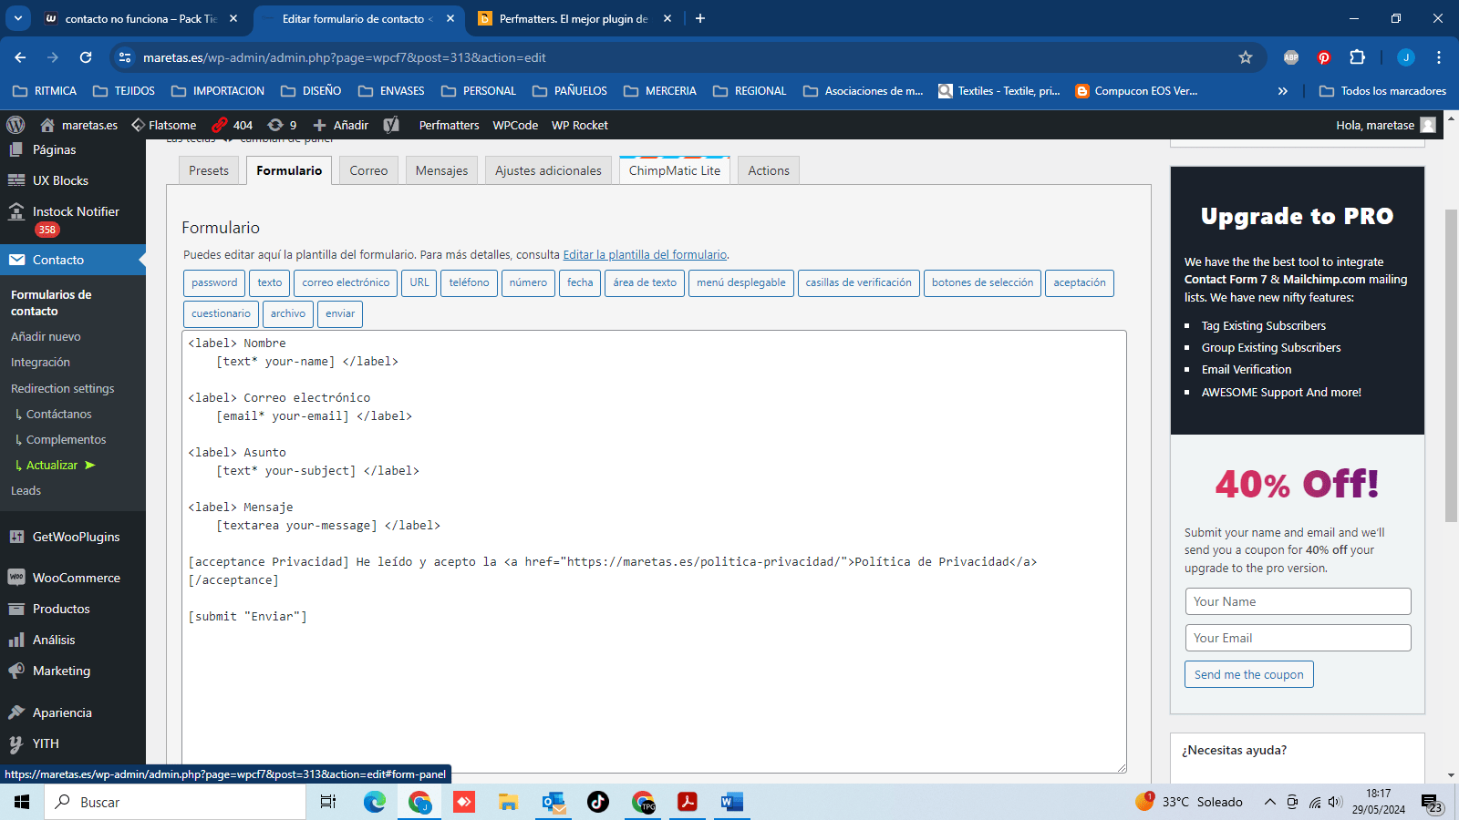Viewport: 1459px width, 820px height.
Task: Insert an área de texto tag
Action: (x=645, y=282)
